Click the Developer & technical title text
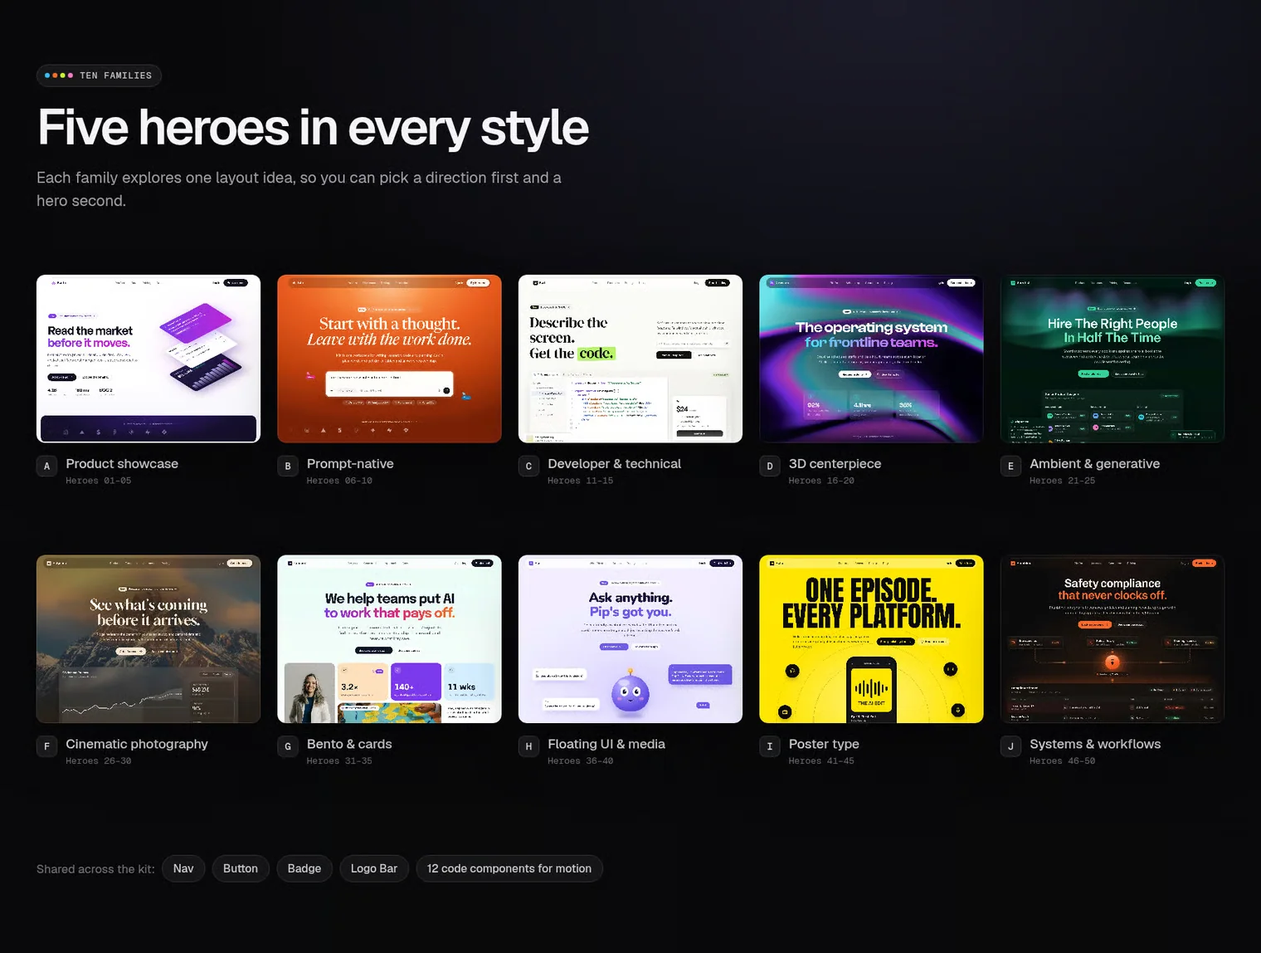Image resolution: width=1261 pixels, height=953 pixels. (x=615, y=464)
